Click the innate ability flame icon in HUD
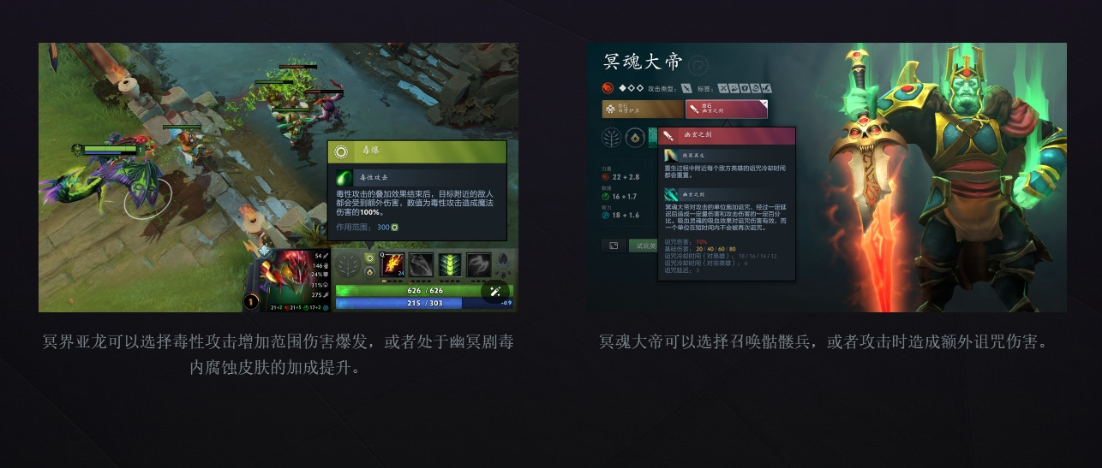This screenshot has width=1102, height=468. pos(370,272)
